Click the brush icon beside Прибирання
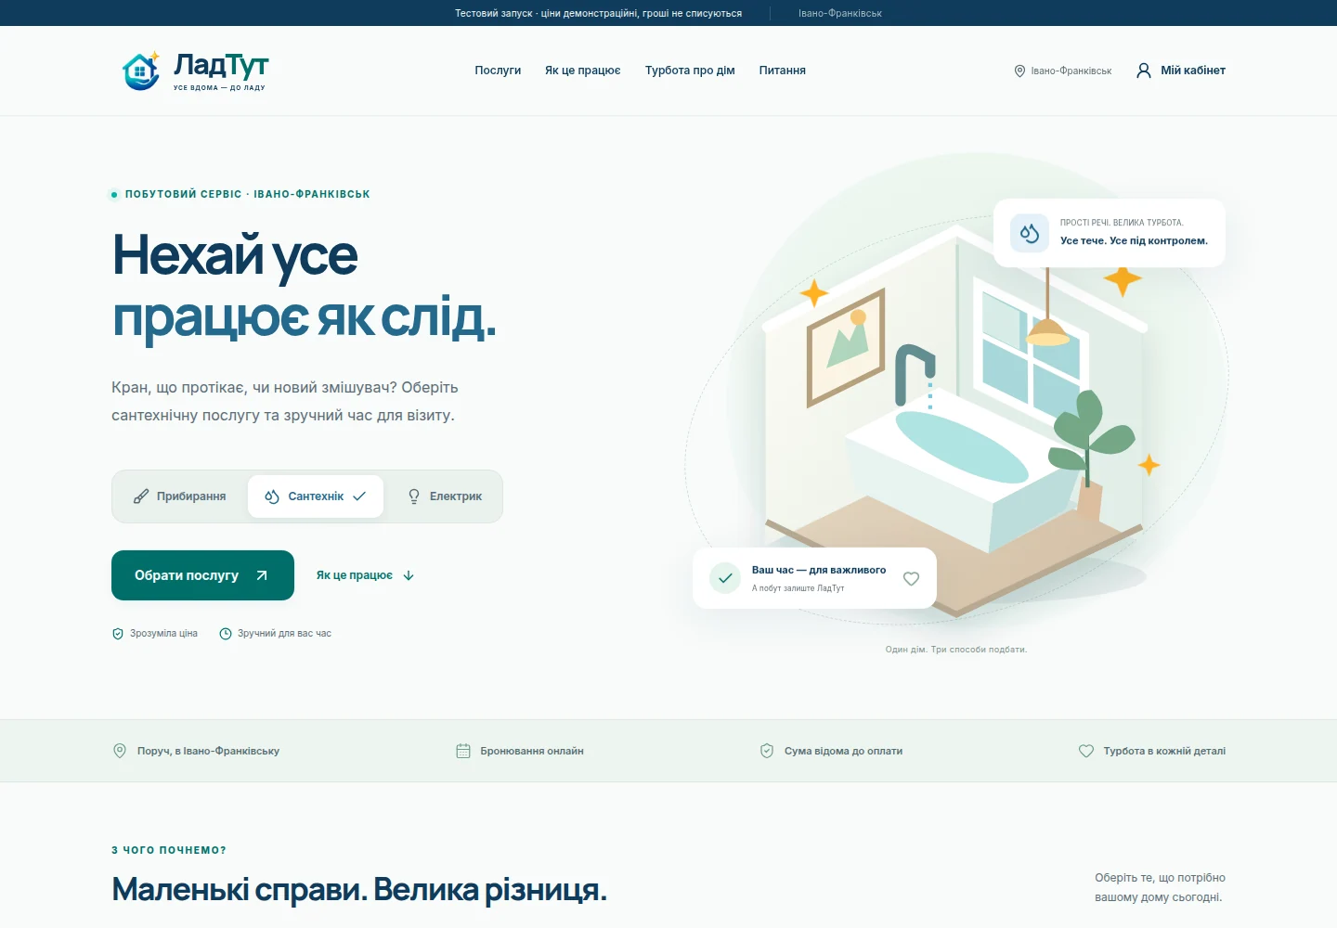This screenshot has height=928, width=1337. coord(141,496)
